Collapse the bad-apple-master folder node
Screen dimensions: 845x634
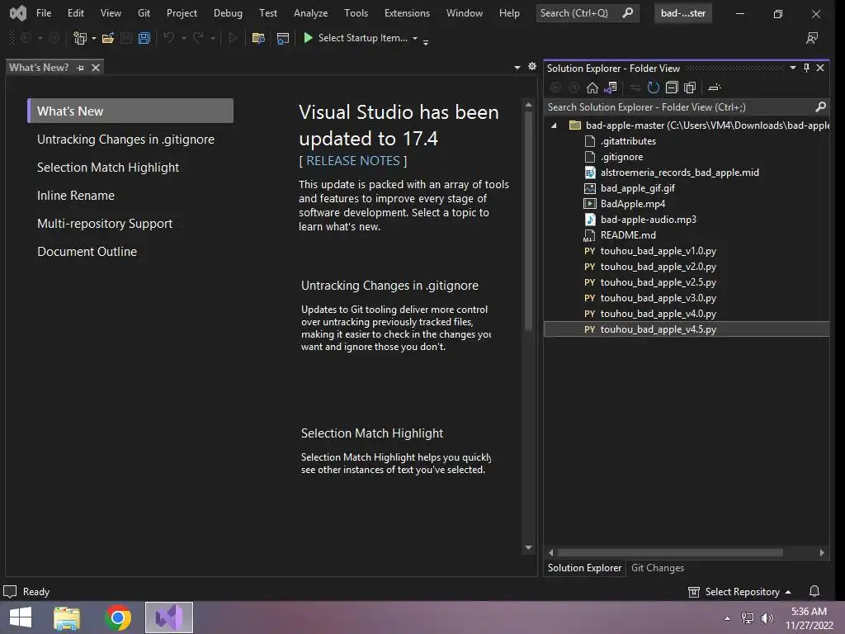click(554, 125)
